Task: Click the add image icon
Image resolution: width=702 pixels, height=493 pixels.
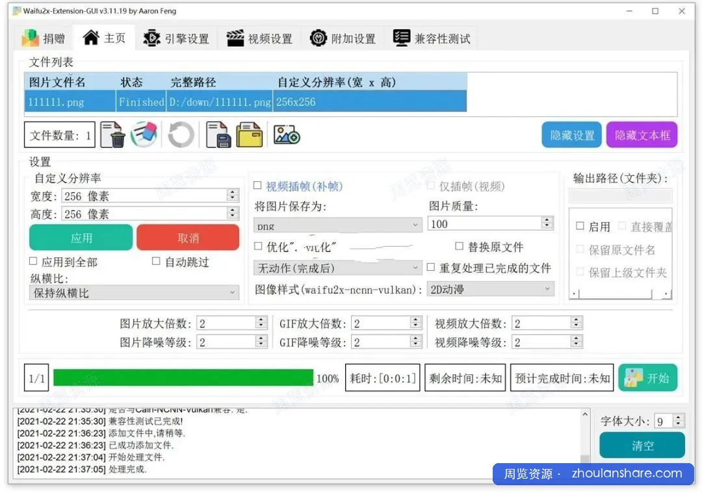Action: pyautogui.click(x=287, y=134)
